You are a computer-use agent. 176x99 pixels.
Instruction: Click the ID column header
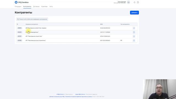click(x=17, y=24)
